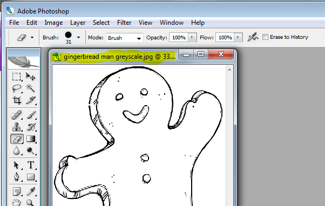Click the document icon beside gingerbread filename
Screen dimensions: 325x206
pos(57,57)
